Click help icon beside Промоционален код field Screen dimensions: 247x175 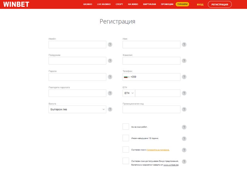[x=184, y=110]
